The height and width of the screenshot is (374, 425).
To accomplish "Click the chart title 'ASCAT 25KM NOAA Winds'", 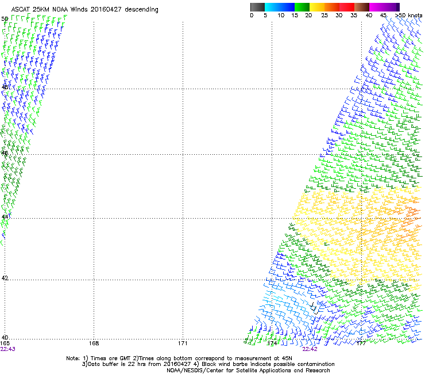I will pyautogui.click(x=49, y=10).
